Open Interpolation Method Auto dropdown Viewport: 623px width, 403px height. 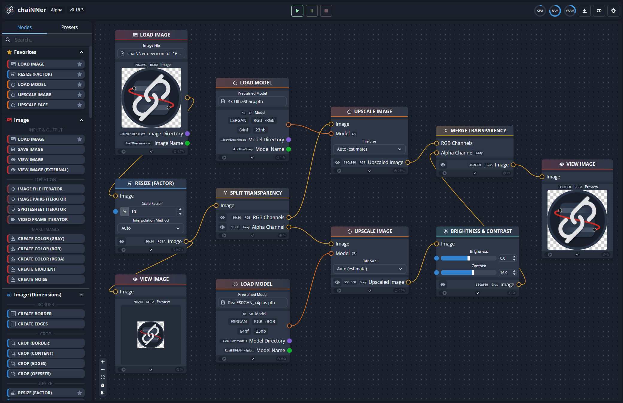point(150,228)
